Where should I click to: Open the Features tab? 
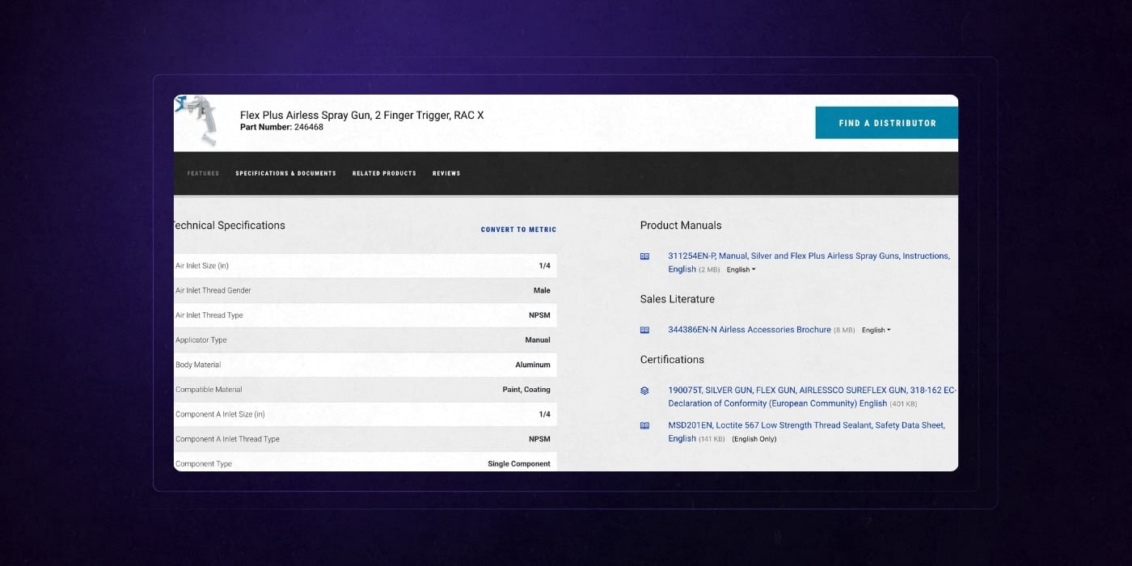pyautogui.click(x=203, y=174)
